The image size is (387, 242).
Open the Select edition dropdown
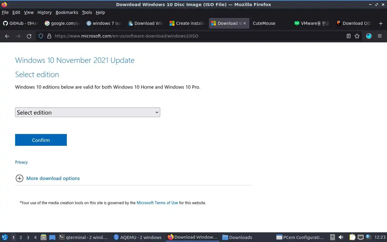88,112
